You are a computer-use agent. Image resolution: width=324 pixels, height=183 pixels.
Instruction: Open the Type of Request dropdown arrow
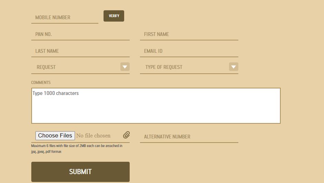click(234, 67)
